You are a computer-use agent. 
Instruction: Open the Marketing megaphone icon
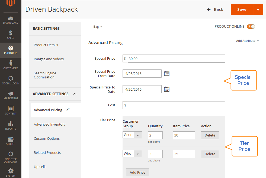11,94
